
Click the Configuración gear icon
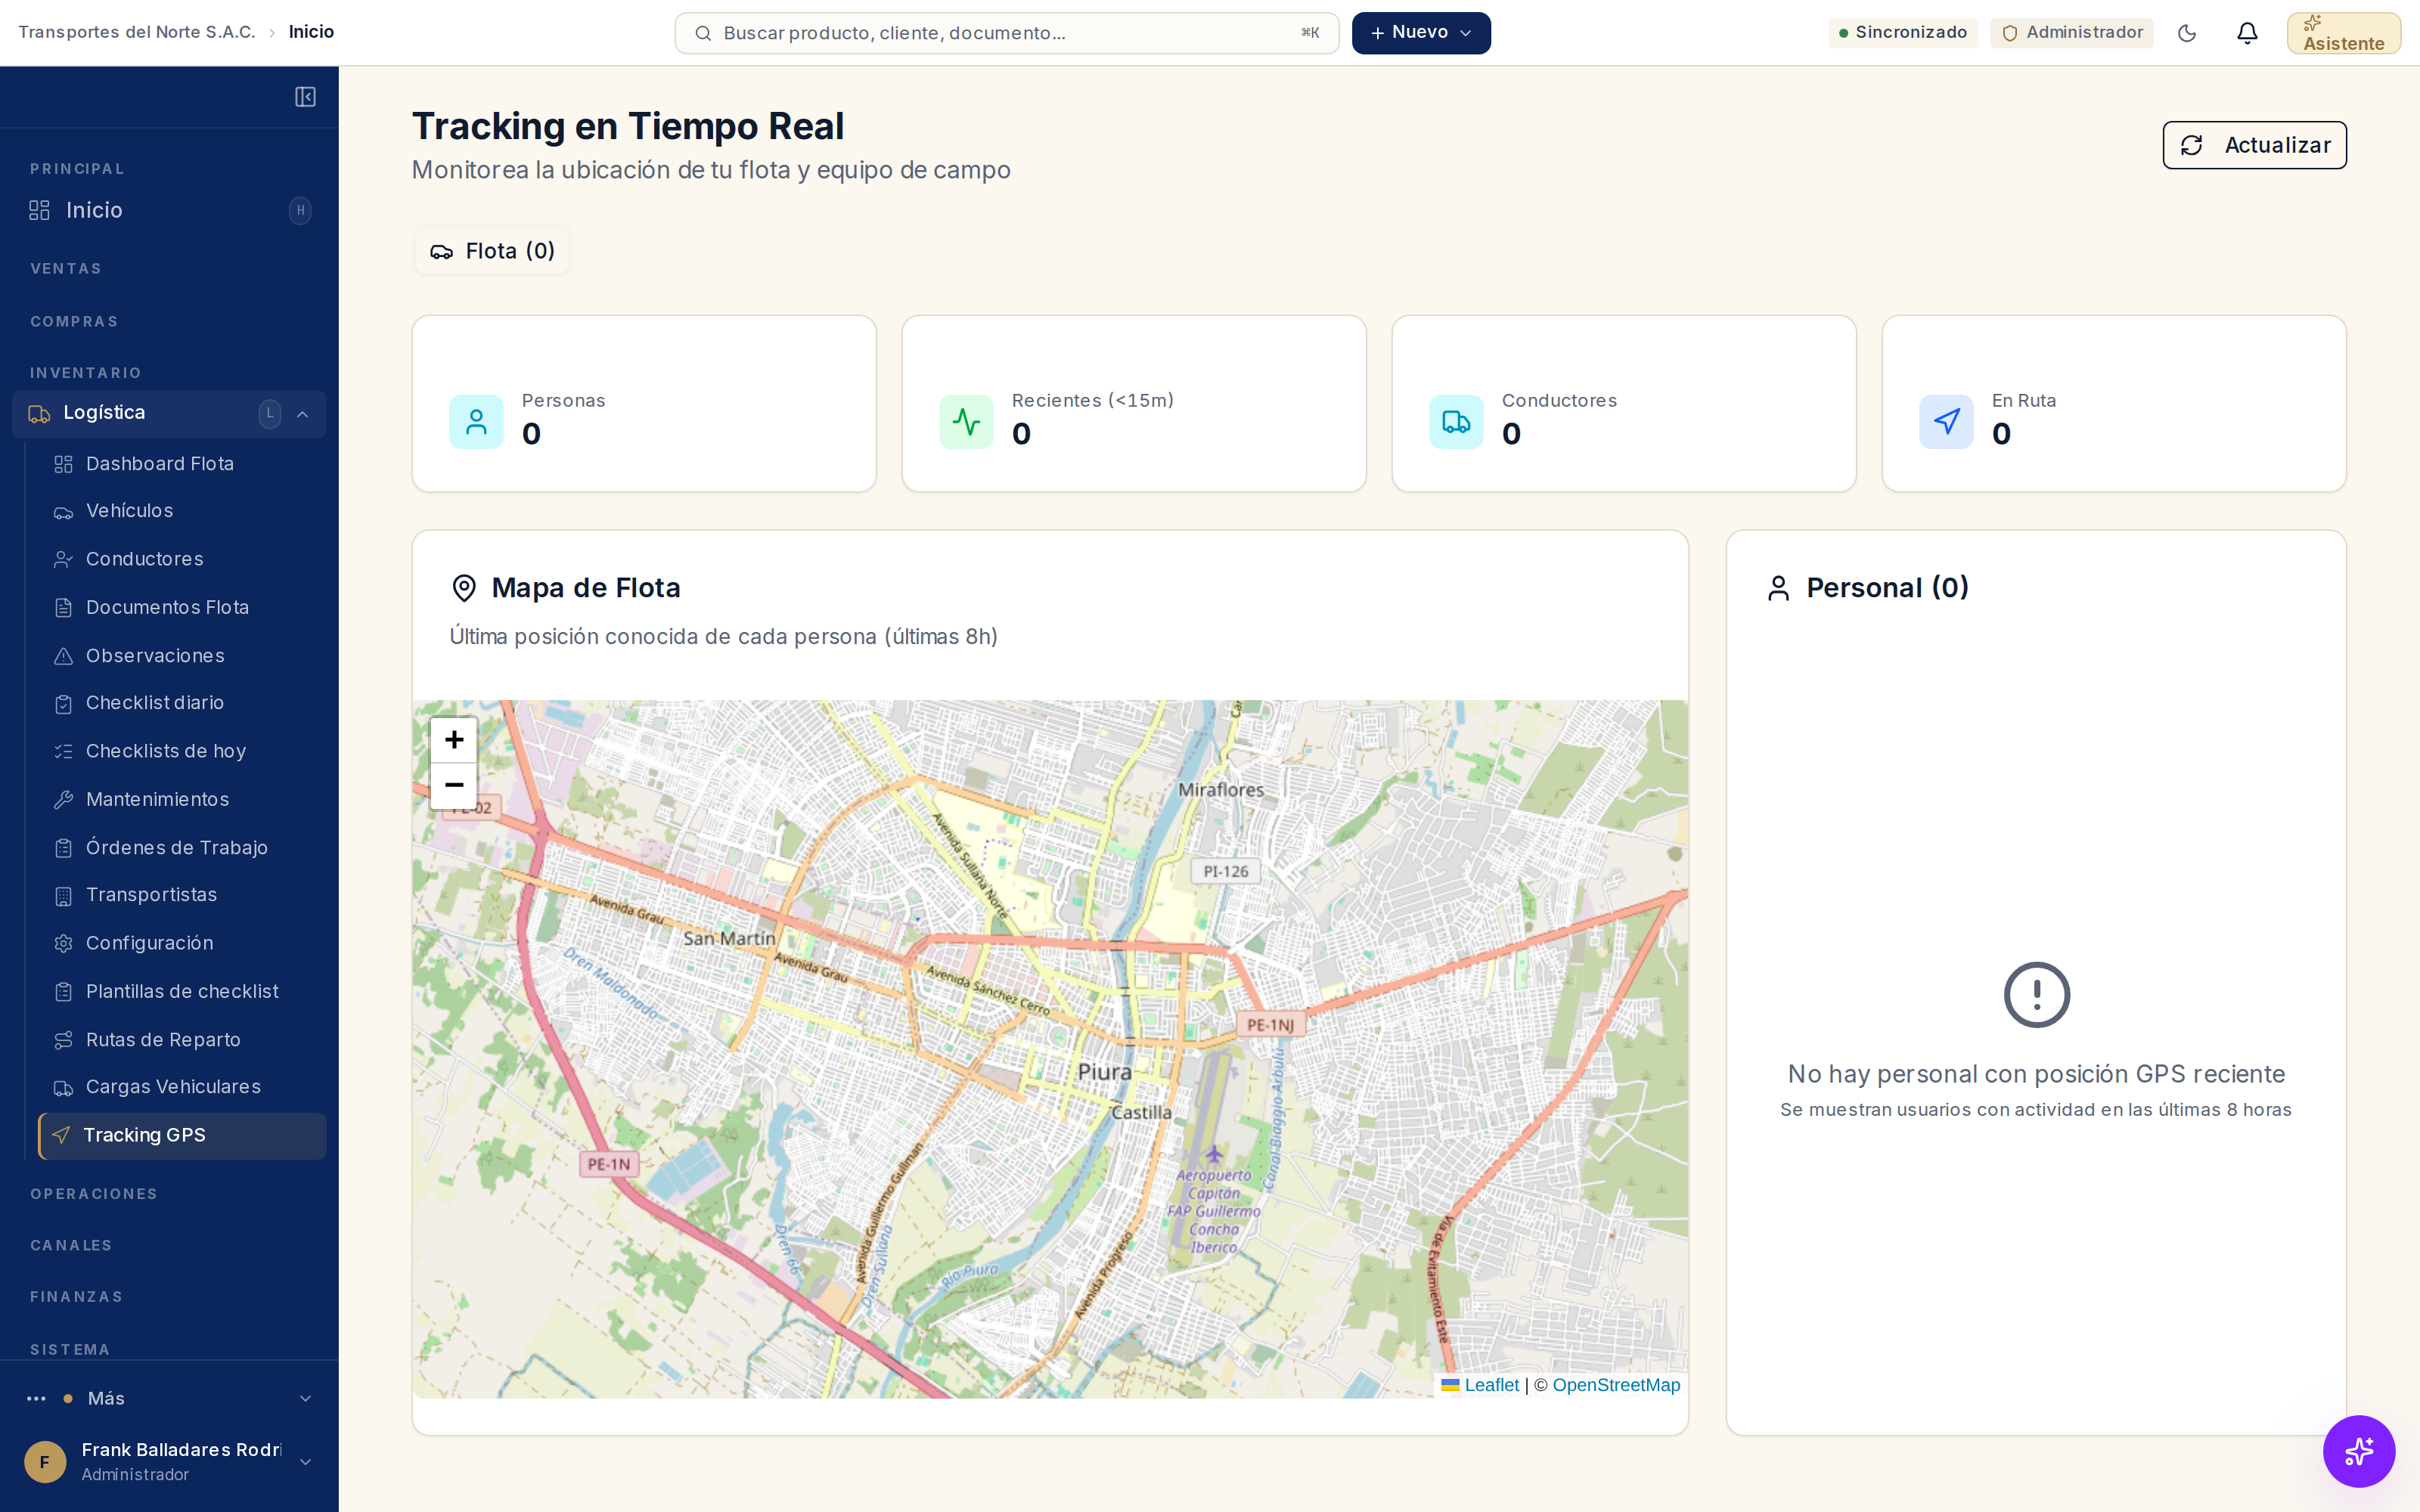[x=63, y=944]
